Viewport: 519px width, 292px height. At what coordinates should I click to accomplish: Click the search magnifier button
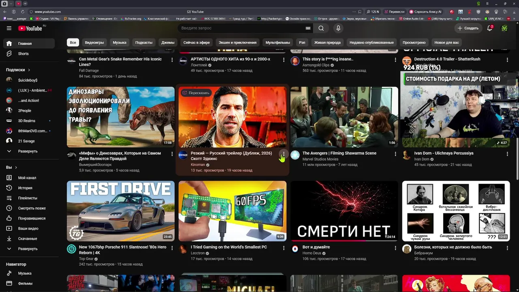(321, 28)
